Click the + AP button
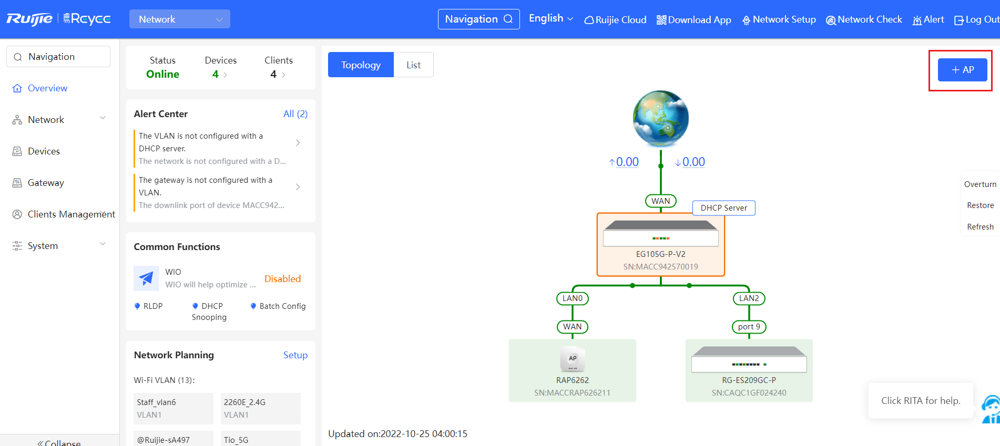The height and width of the screenshot is (446, 1000). click(963, 70)
